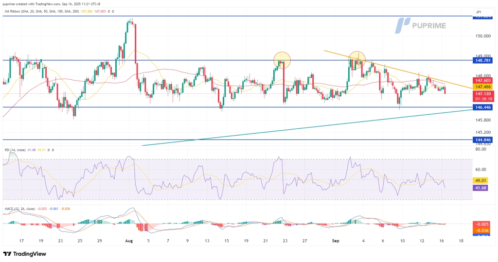Click the first circled peak near Aug 22
Image resolution: width=498 pixels, height=262 pixels.
(282, 60)
